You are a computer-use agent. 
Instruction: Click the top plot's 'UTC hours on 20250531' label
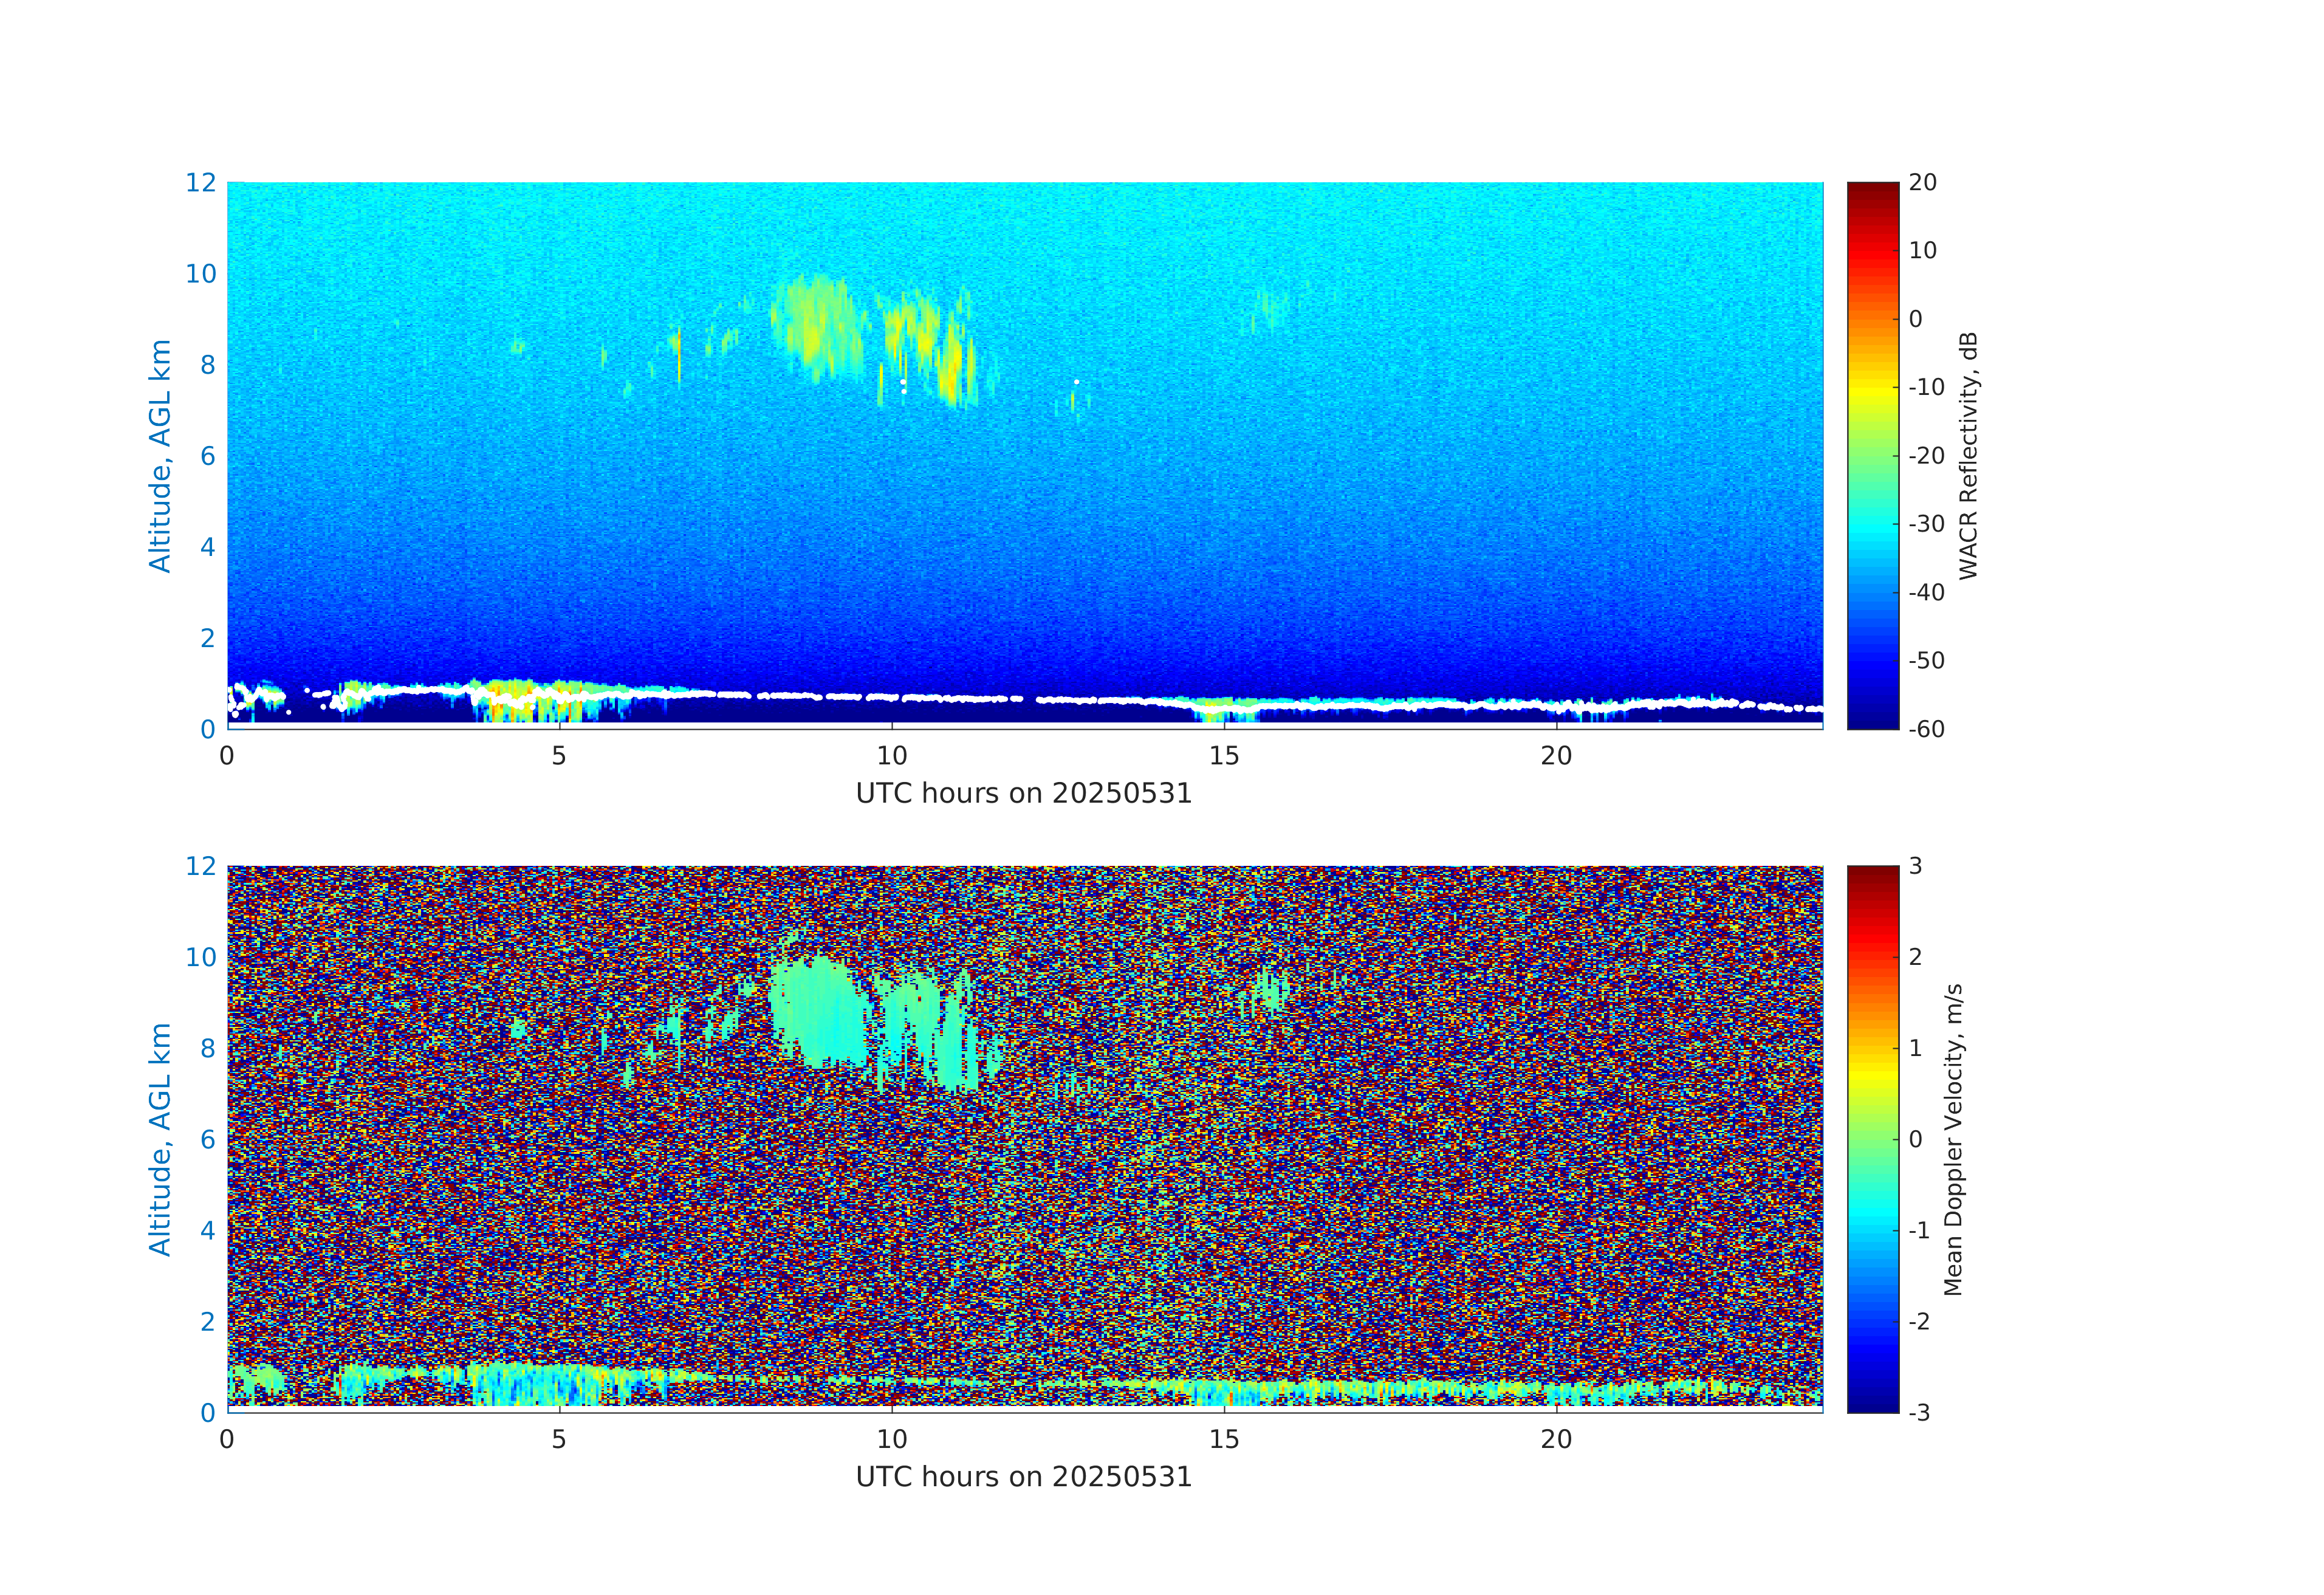click(x=1023, y=793)
